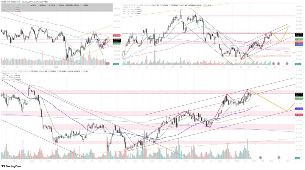Click the symbol title of the top-right 4-hour chart
The width and height of the screenshot is (305, 170).
[x=136, y=5]
